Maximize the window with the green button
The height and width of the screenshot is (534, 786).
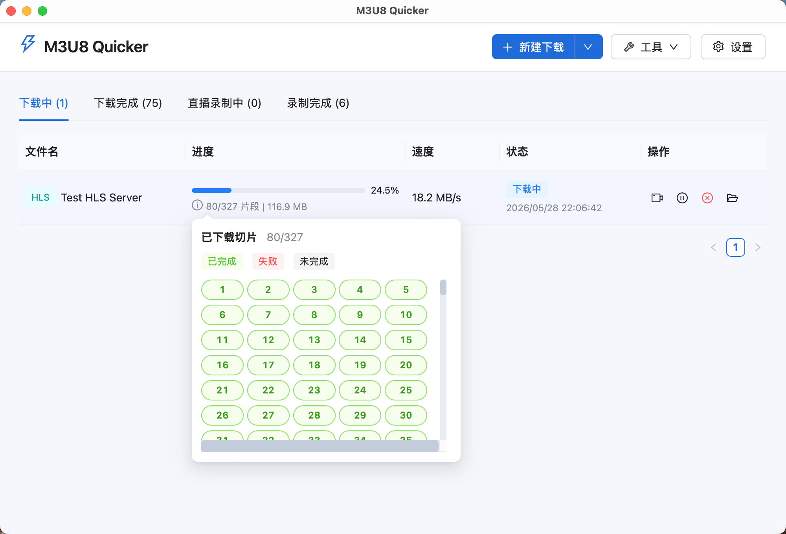[x=42, y=11]
